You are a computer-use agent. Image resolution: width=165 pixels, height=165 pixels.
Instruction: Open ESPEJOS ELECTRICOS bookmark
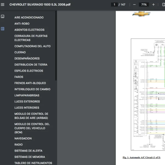coord(29,71)
